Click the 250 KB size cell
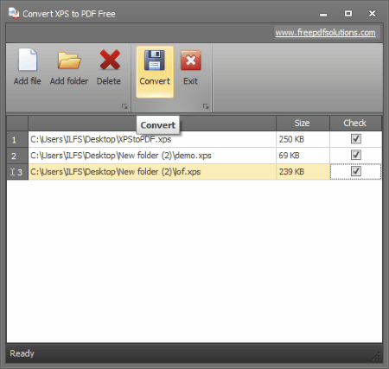389x369 pixels. (303, 139)
